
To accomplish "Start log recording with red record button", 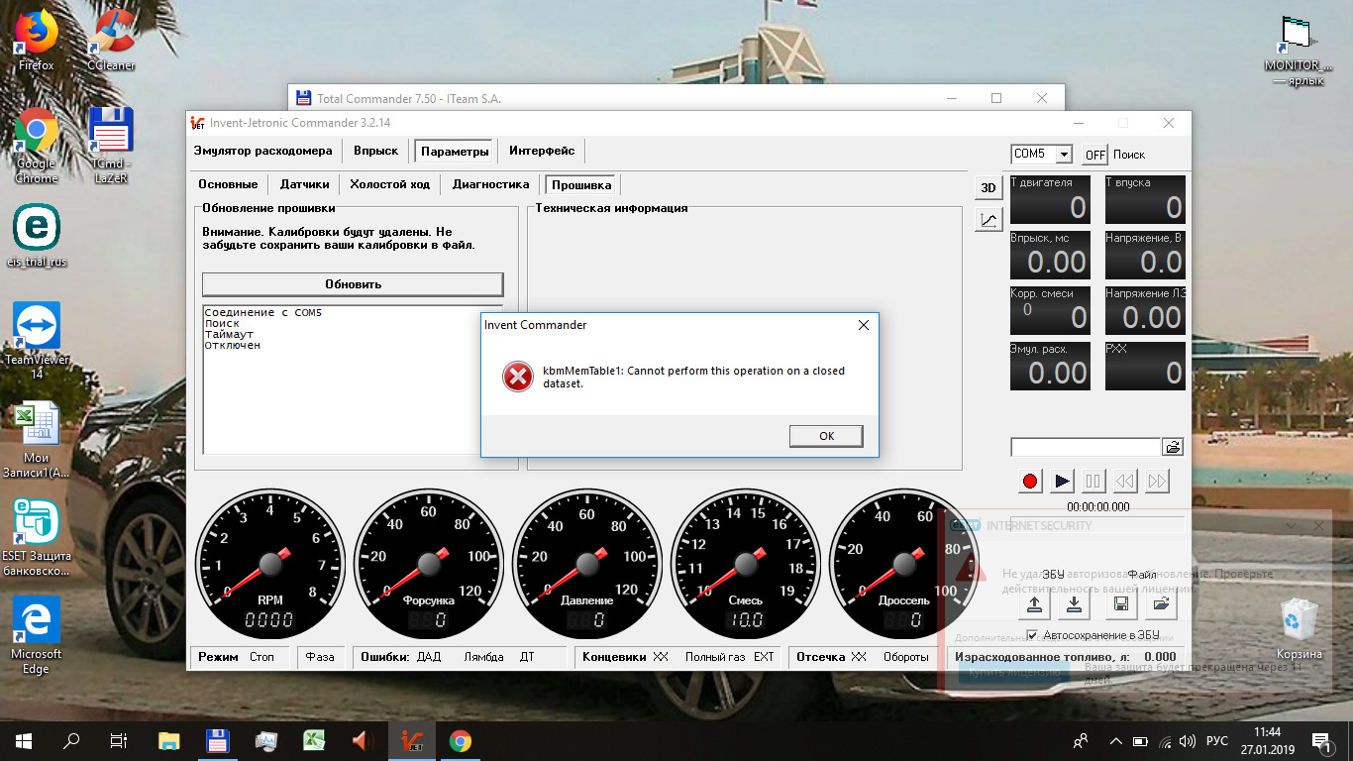I will (x=1030, y=482).
